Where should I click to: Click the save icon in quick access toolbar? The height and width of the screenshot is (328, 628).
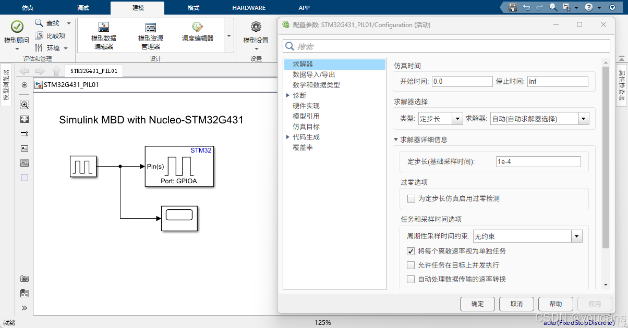click(x=513, y=7)
